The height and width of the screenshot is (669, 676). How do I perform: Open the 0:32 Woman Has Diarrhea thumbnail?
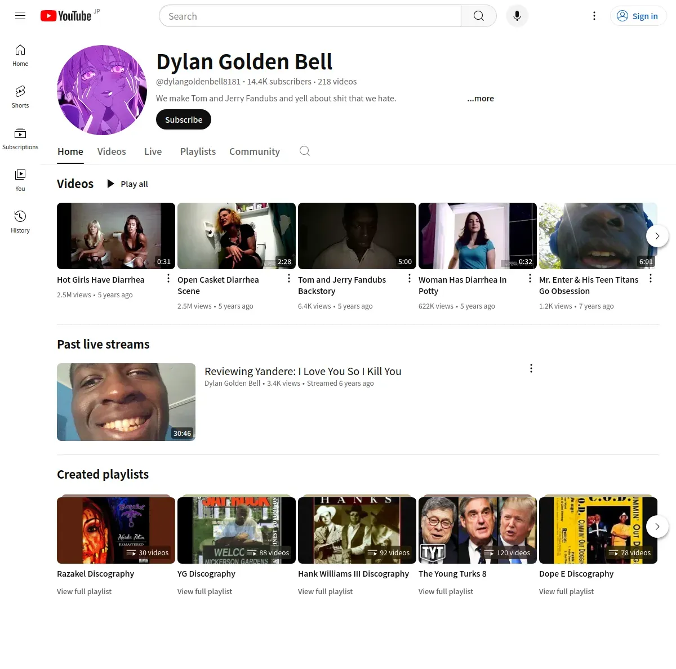[478, 236]
